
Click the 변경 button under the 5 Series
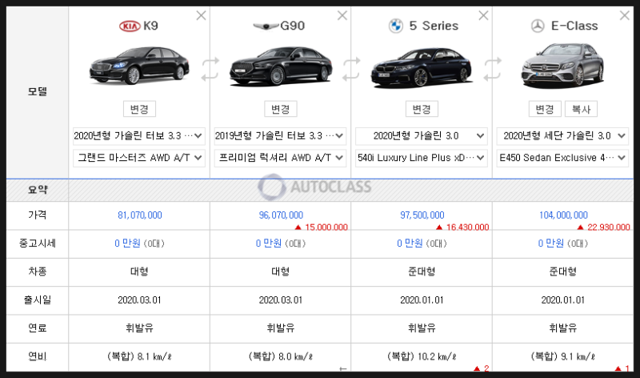pos(422,109)
